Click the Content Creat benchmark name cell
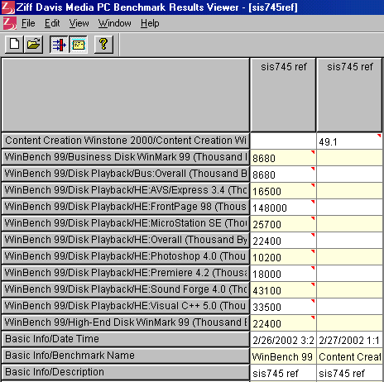This screenshot has width=384, height=382. pyautogui.click(x=349, y=356)
